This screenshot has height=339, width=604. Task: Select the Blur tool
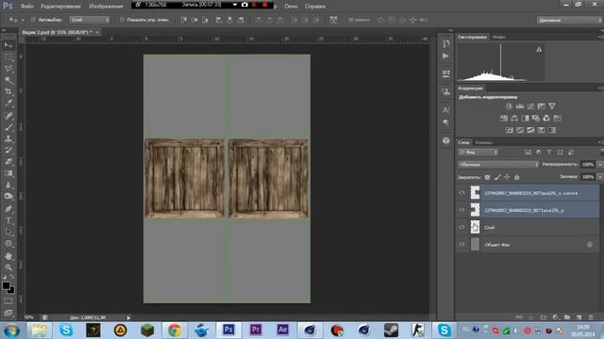8,185
